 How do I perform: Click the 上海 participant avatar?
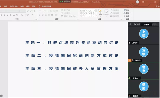coord(144,34)
